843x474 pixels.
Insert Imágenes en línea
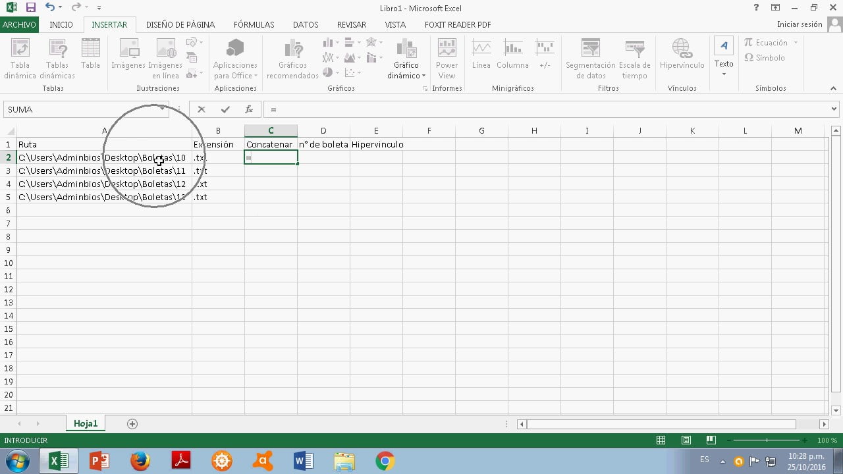165,58
